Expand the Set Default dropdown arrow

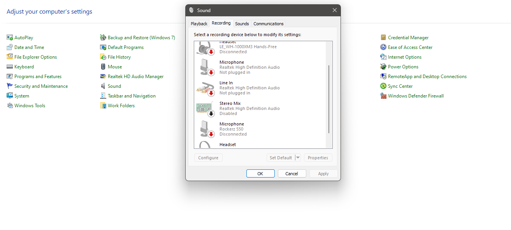click(x=298, y=158)
